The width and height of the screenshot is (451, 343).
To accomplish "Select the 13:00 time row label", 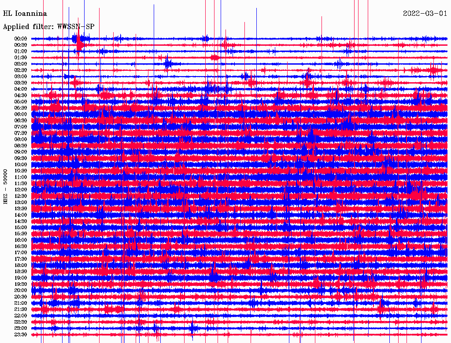I will pyautogui.click(x=21, y=202).
